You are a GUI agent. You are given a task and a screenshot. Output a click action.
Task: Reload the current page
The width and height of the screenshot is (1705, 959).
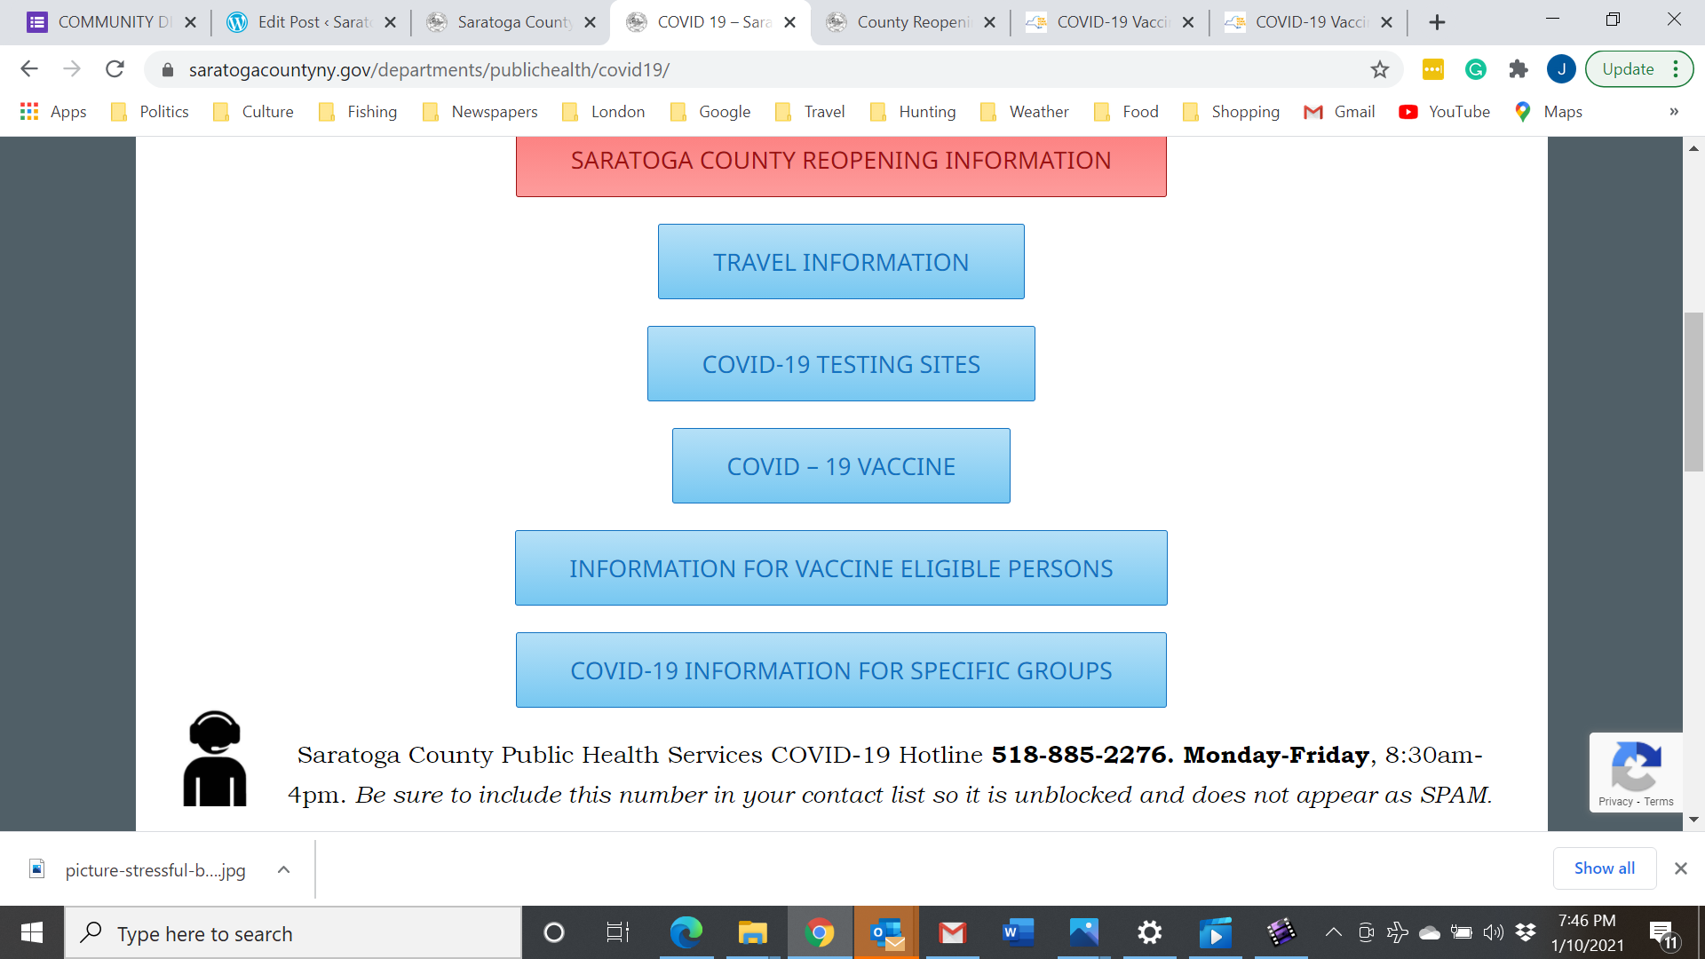click(x=115, y=69)
